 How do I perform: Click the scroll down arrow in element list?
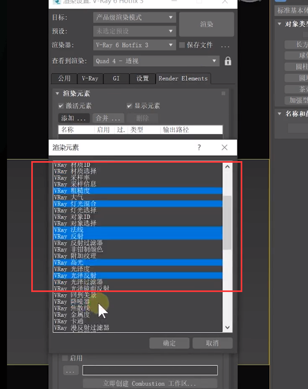tap(227, 328)
